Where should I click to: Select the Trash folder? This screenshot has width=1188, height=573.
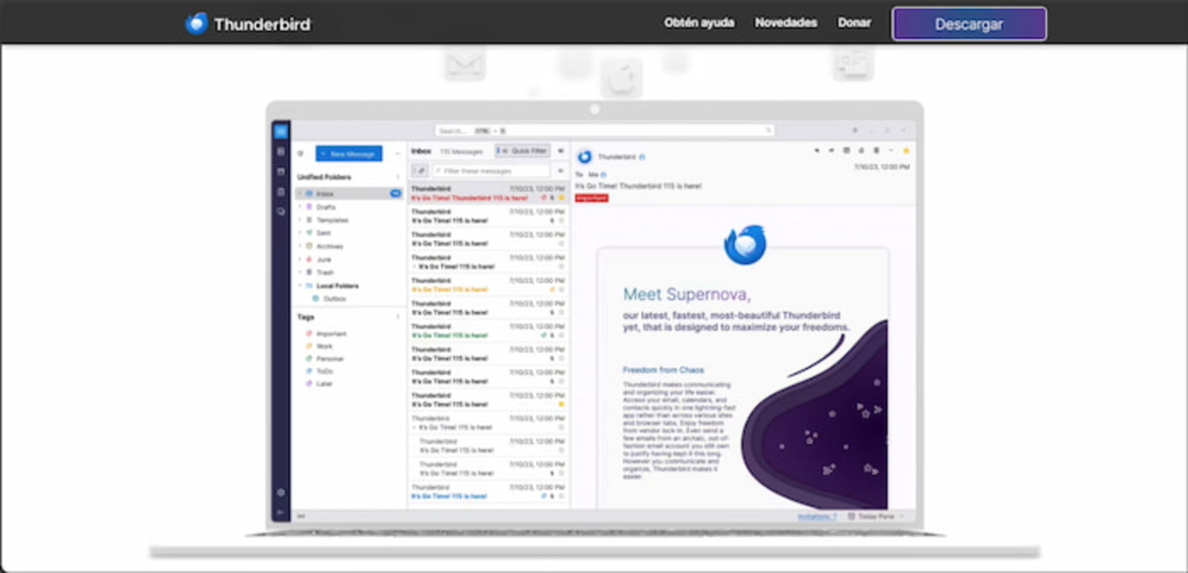click(x=349, y=272)
